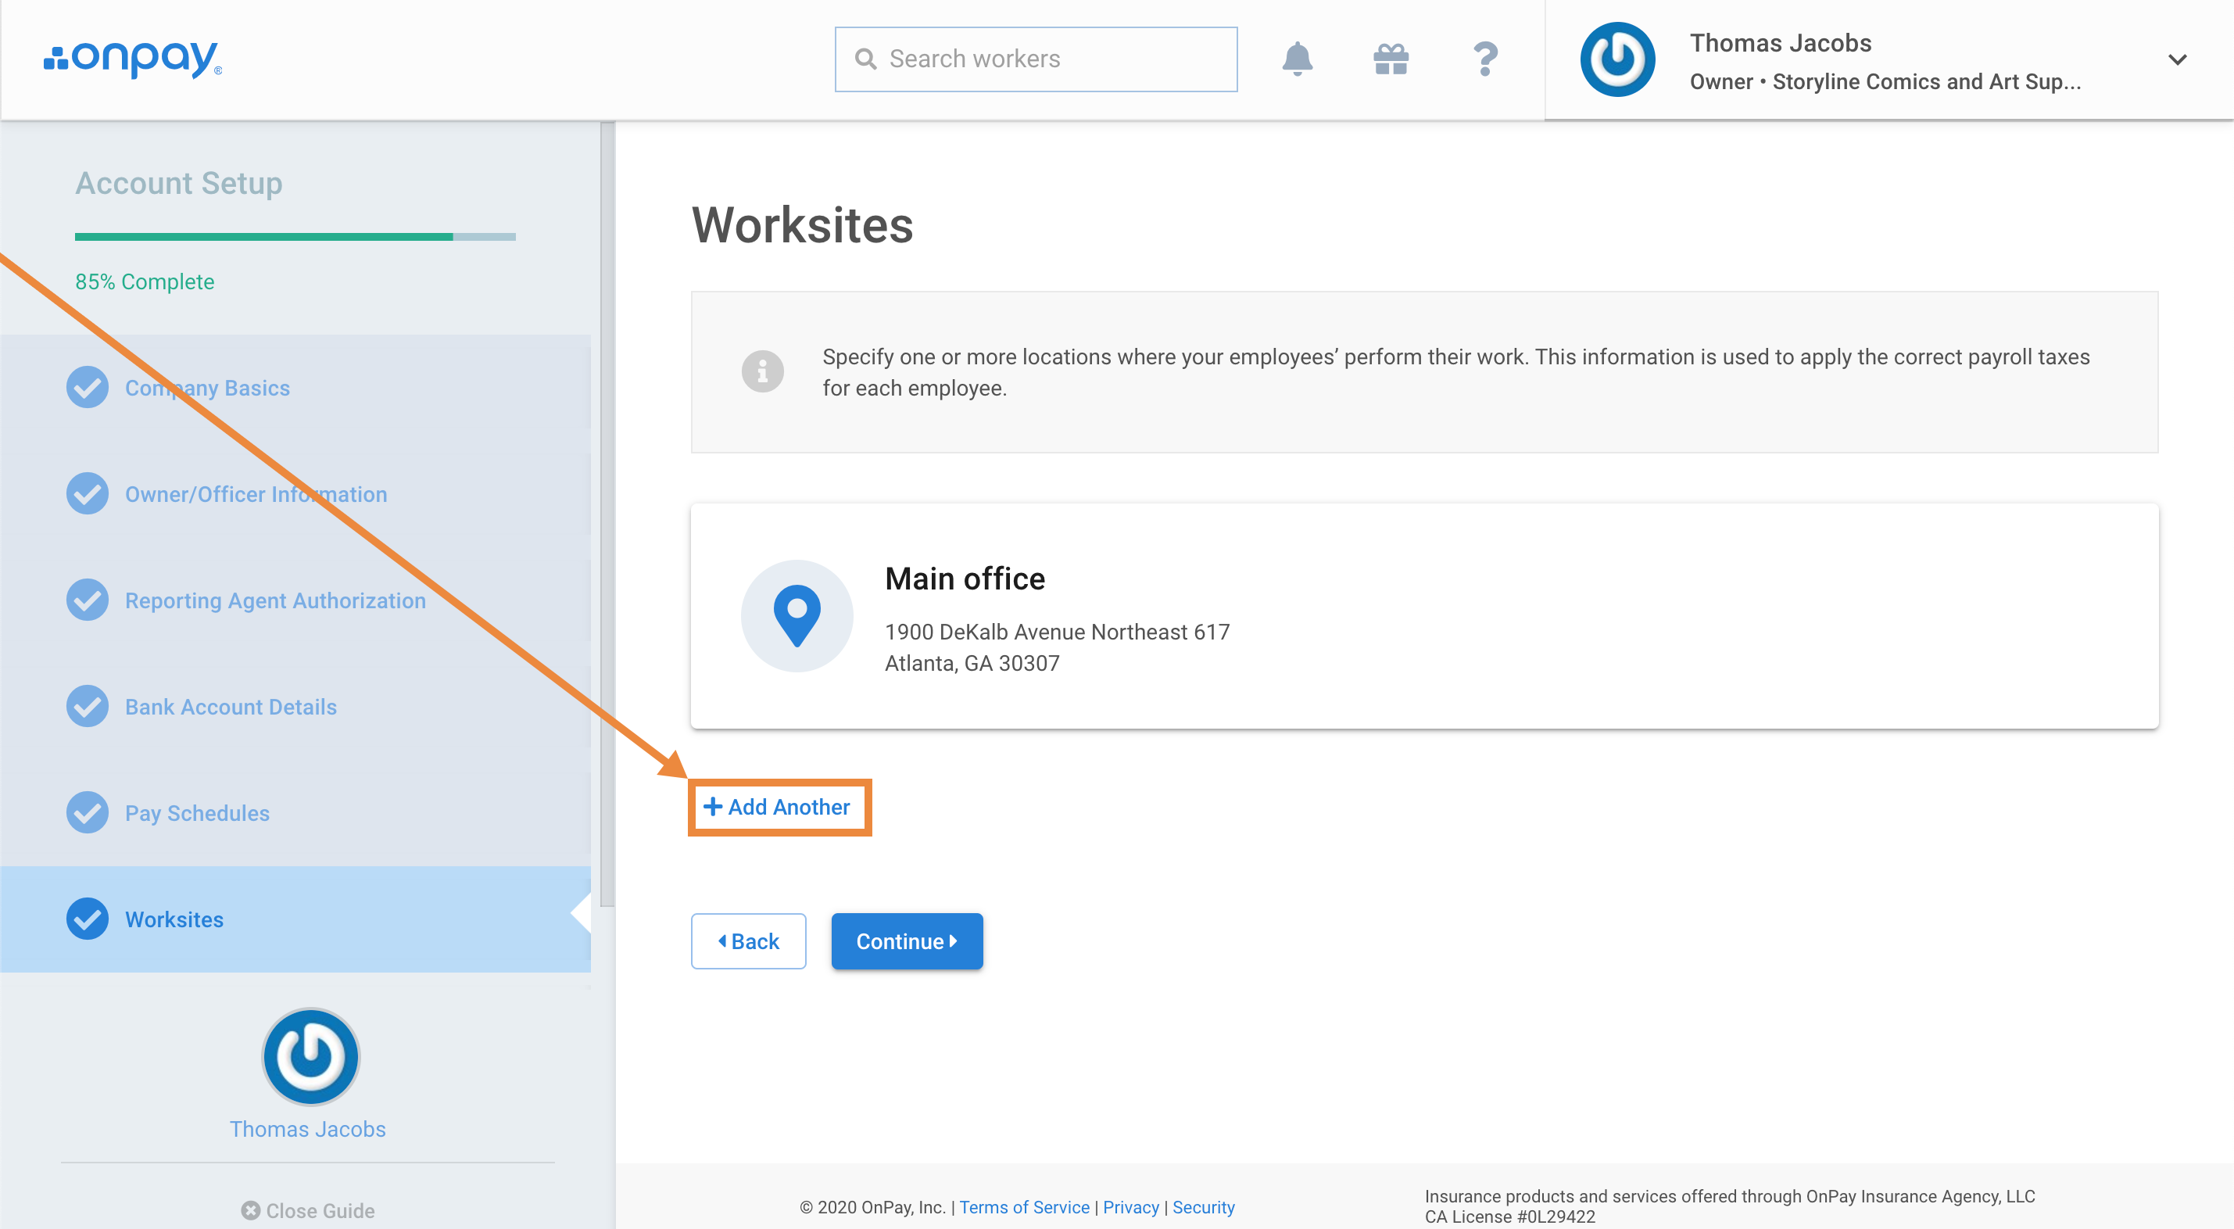
Task: Open the notifications bell
Action: click(x=1297, y=59)
